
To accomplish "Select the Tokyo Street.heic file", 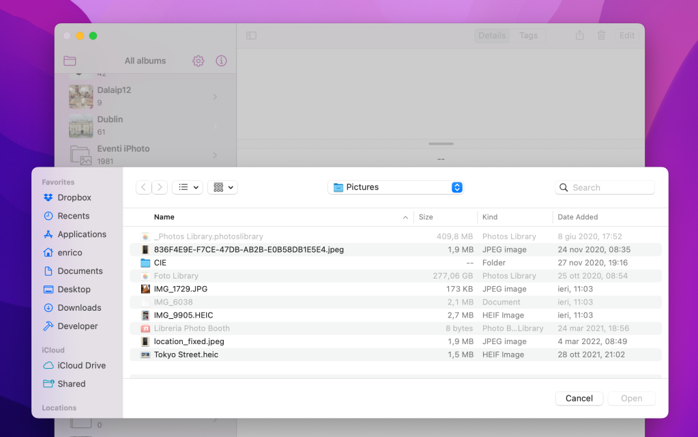I will [x=186, y=355].
